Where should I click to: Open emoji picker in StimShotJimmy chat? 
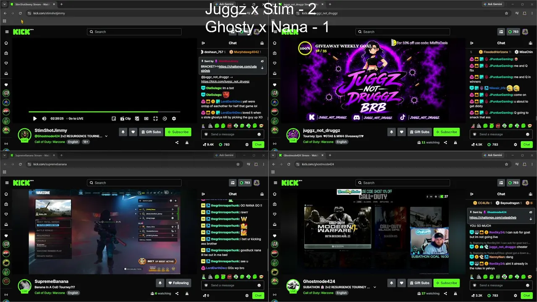[x=259, y=134]
